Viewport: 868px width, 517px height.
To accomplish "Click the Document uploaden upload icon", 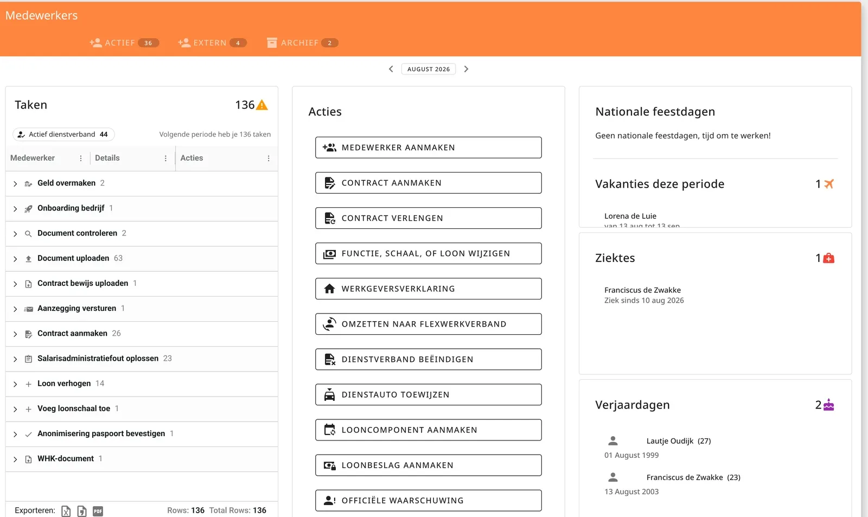I will (x=28, y=259).
